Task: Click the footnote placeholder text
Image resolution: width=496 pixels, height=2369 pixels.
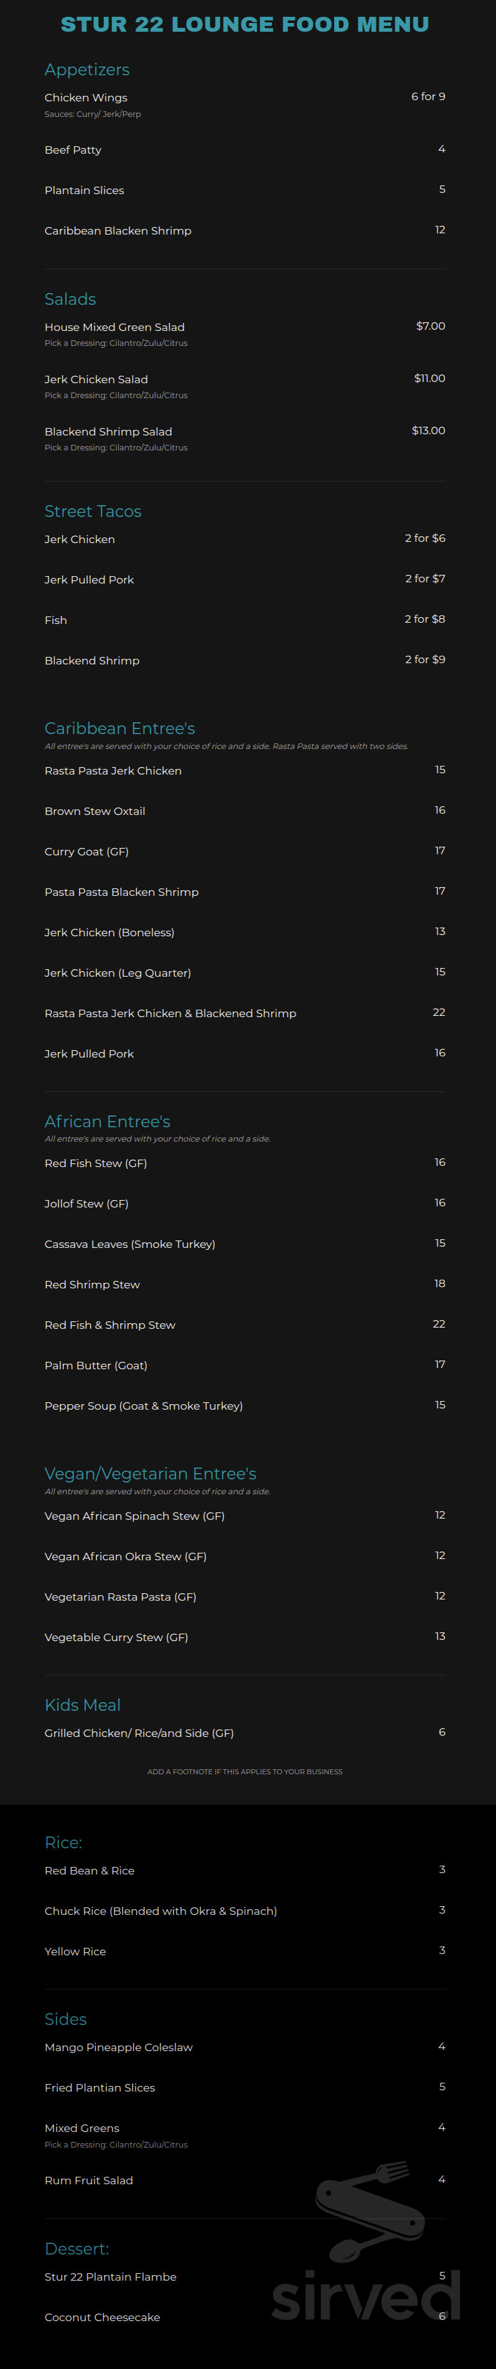Action: pyautogui.click(x=245, y=1771)
